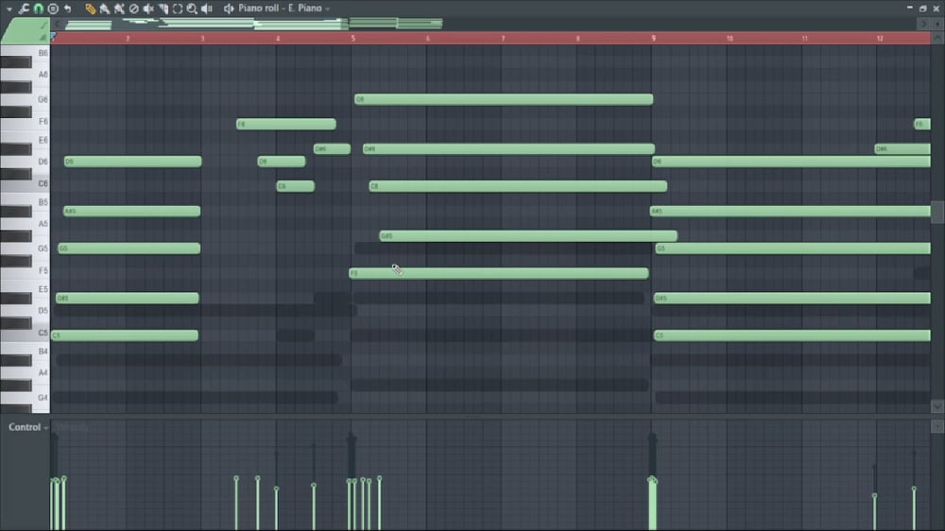Toggle the Snap magnet button
945x531 pixels.
click(x=38, y=9)
